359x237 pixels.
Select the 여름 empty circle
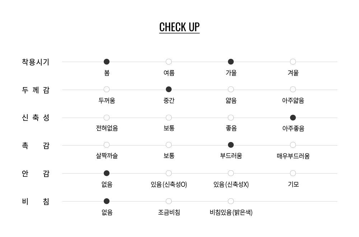click(x=169, y=62)
